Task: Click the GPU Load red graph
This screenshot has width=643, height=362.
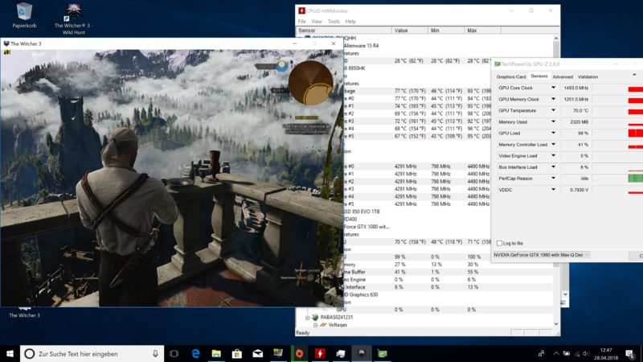Action: coord(636,133)
